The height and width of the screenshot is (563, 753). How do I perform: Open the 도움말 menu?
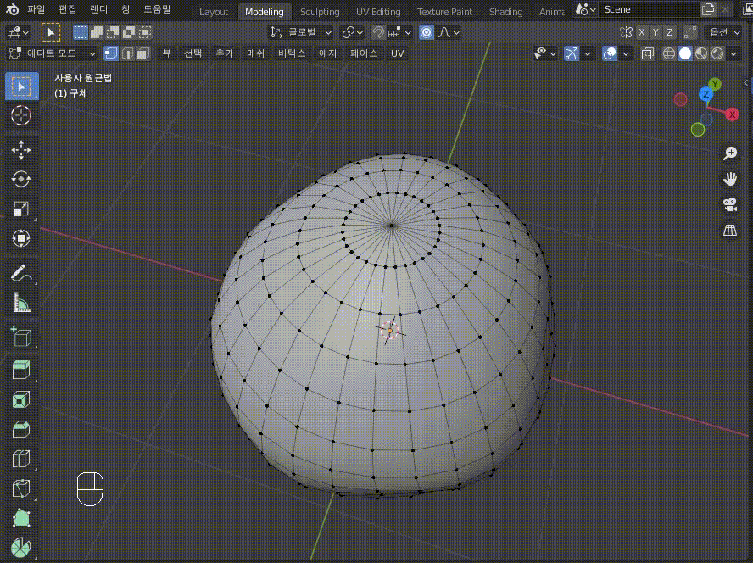point(157,9)
